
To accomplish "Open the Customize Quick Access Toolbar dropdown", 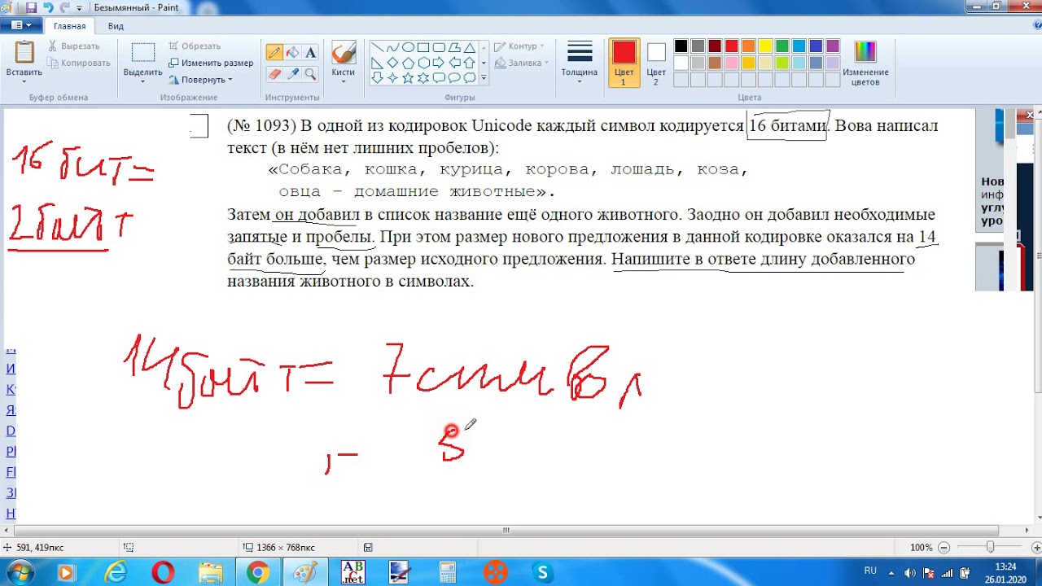I will [79, 7].
